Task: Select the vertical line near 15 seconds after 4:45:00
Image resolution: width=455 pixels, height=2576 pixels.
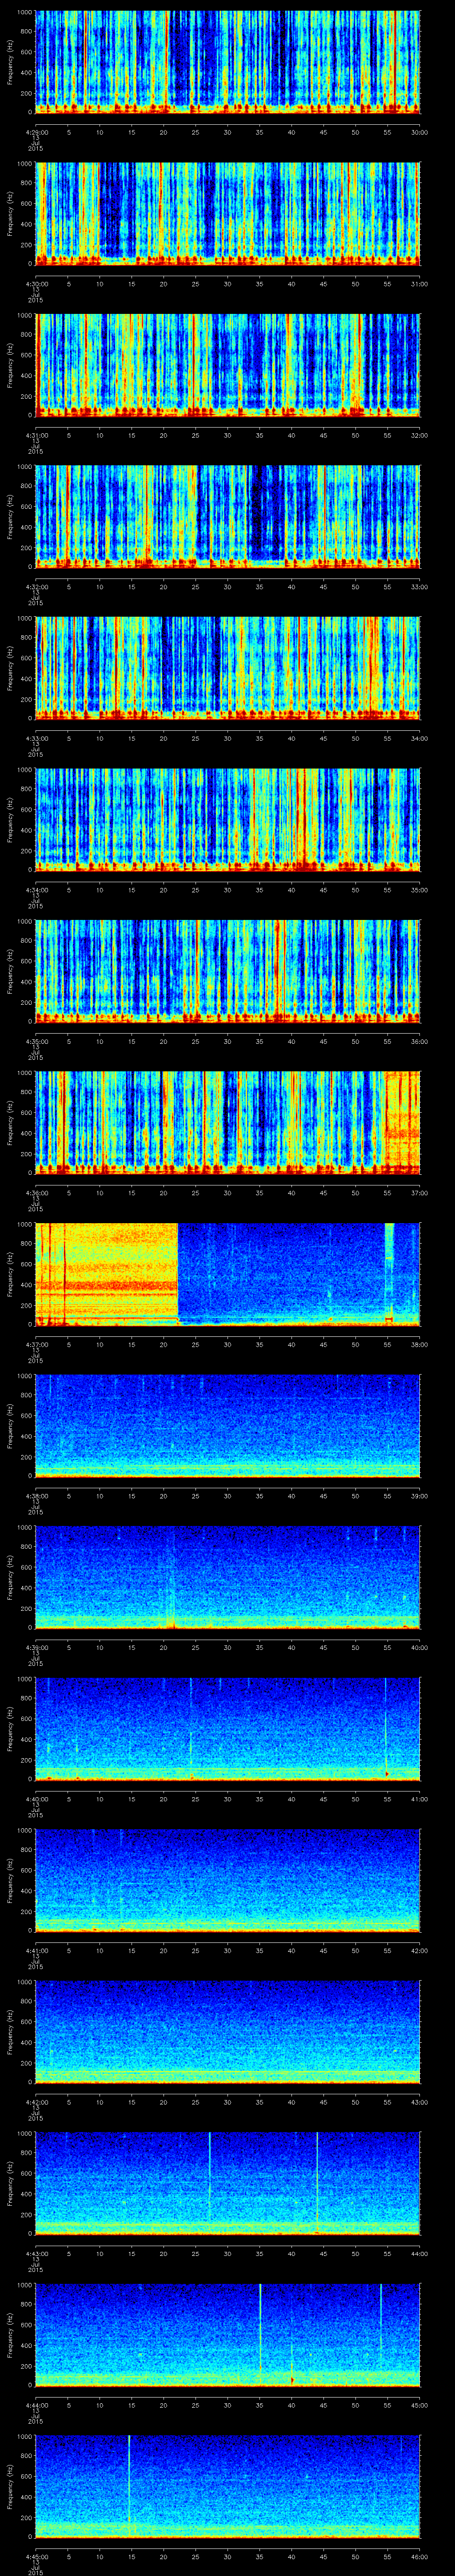Action: pyautogui.click(x=129, y=2486)
